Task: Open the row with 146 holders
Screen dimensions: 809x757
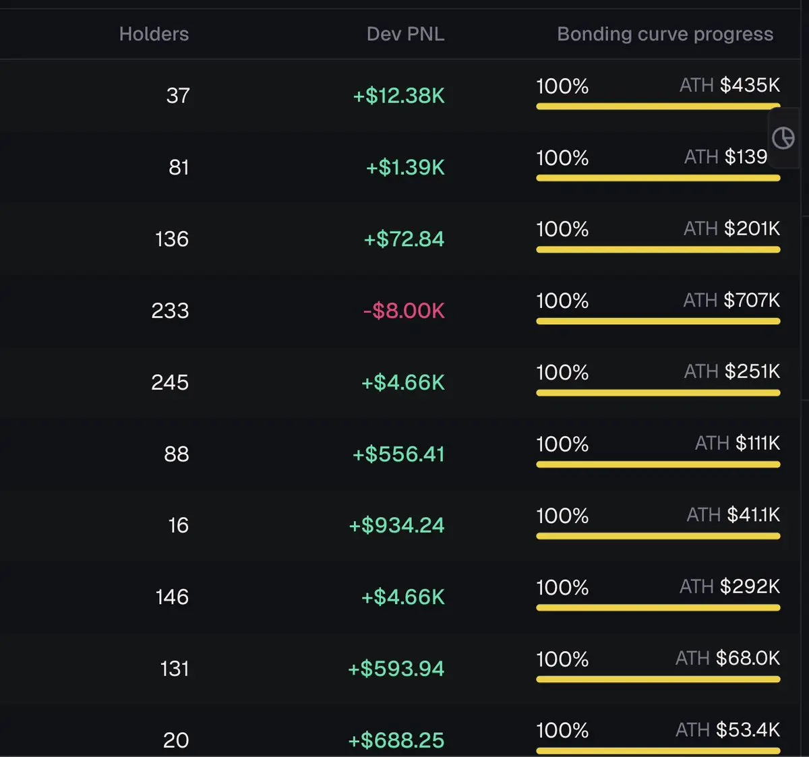Action: click(404, 597)
